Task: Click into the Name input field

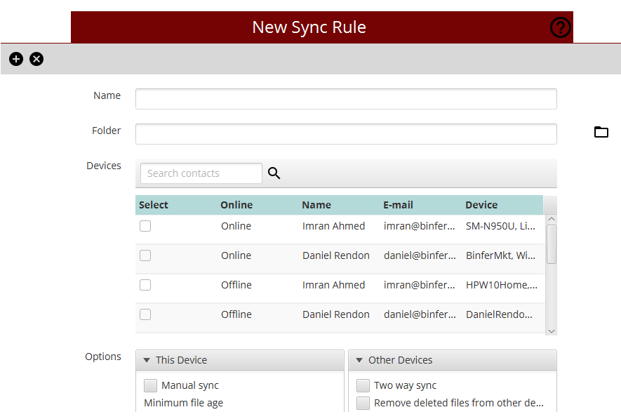Action: click(346, 99)
